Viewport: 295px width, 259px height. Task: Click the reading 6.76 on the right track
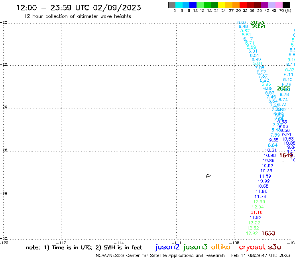pos(284,94)
